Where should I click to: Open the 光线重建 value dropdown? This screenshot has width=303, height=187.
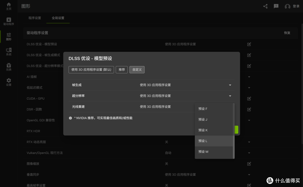(155, 107)
